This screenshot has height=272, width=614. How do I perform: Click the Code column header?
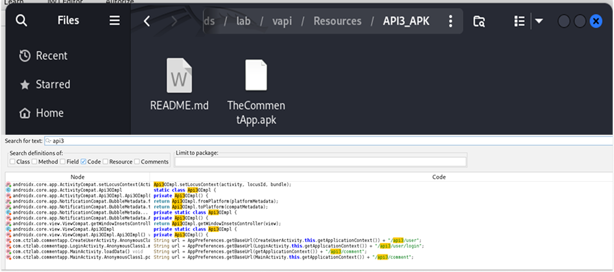tap(439, 177)
